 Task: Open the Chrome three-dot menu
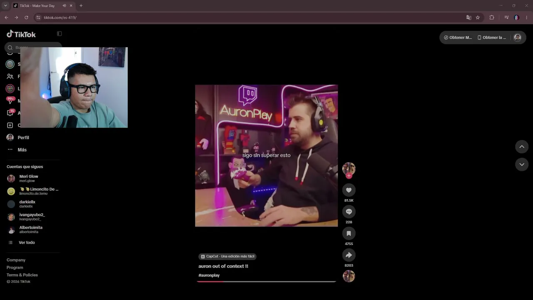[527, 17]
